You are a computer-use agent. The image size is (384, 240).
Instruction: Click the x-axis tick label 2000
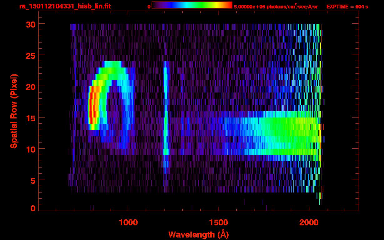point(309,222)
